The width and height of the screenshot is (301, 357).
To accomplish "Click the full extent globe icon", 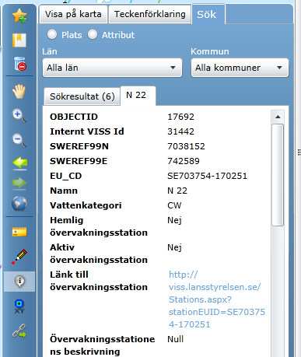I will (19, 204).
